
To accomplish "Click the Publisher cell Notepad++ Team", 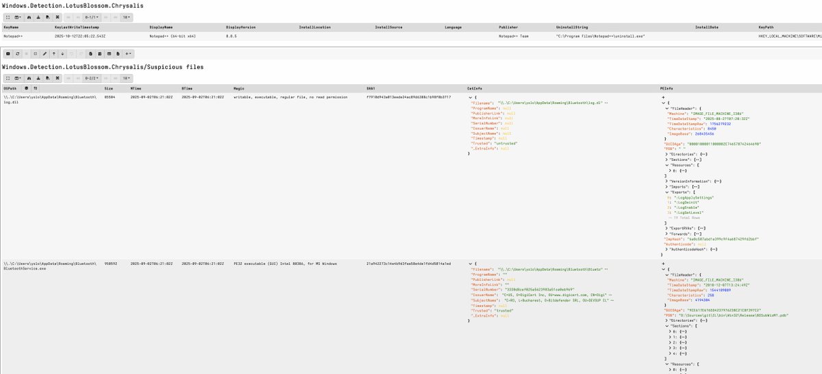I will 513,36.
